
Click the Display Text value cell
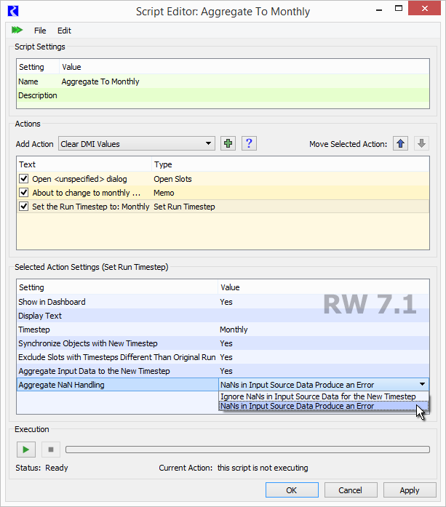324,316
